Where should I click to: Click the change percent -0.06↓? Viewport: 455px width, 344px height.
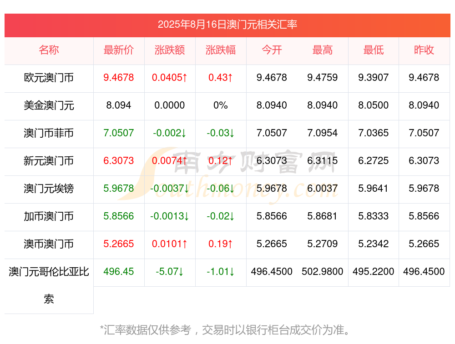(221, 189)
